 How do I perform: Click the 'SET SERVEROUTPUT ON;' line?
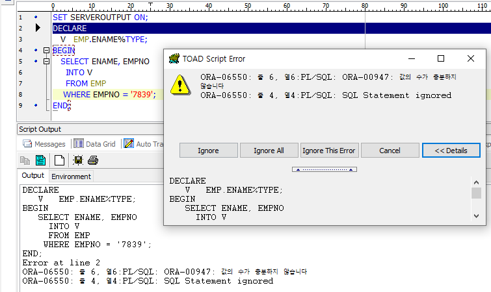pos(100,17)
